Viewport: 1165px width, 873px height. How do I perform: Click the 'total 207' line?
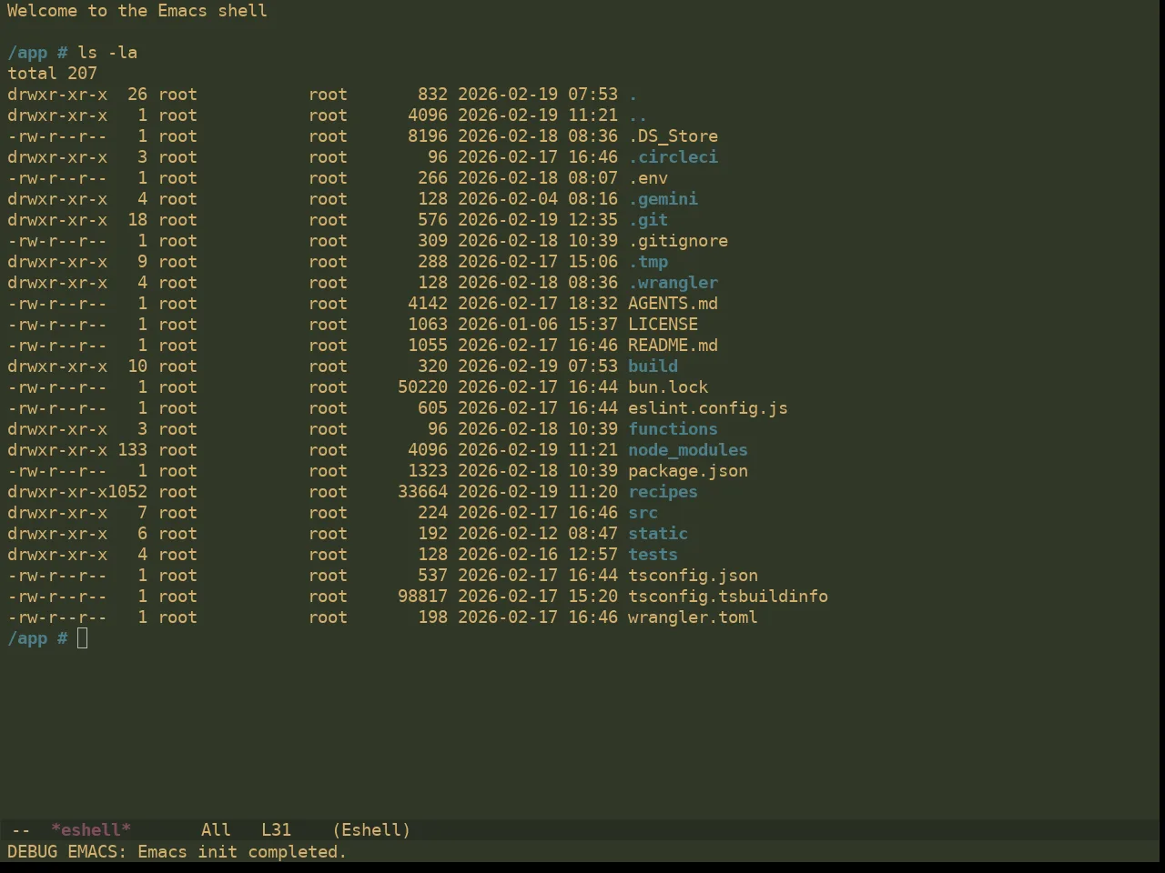(52, 74)
